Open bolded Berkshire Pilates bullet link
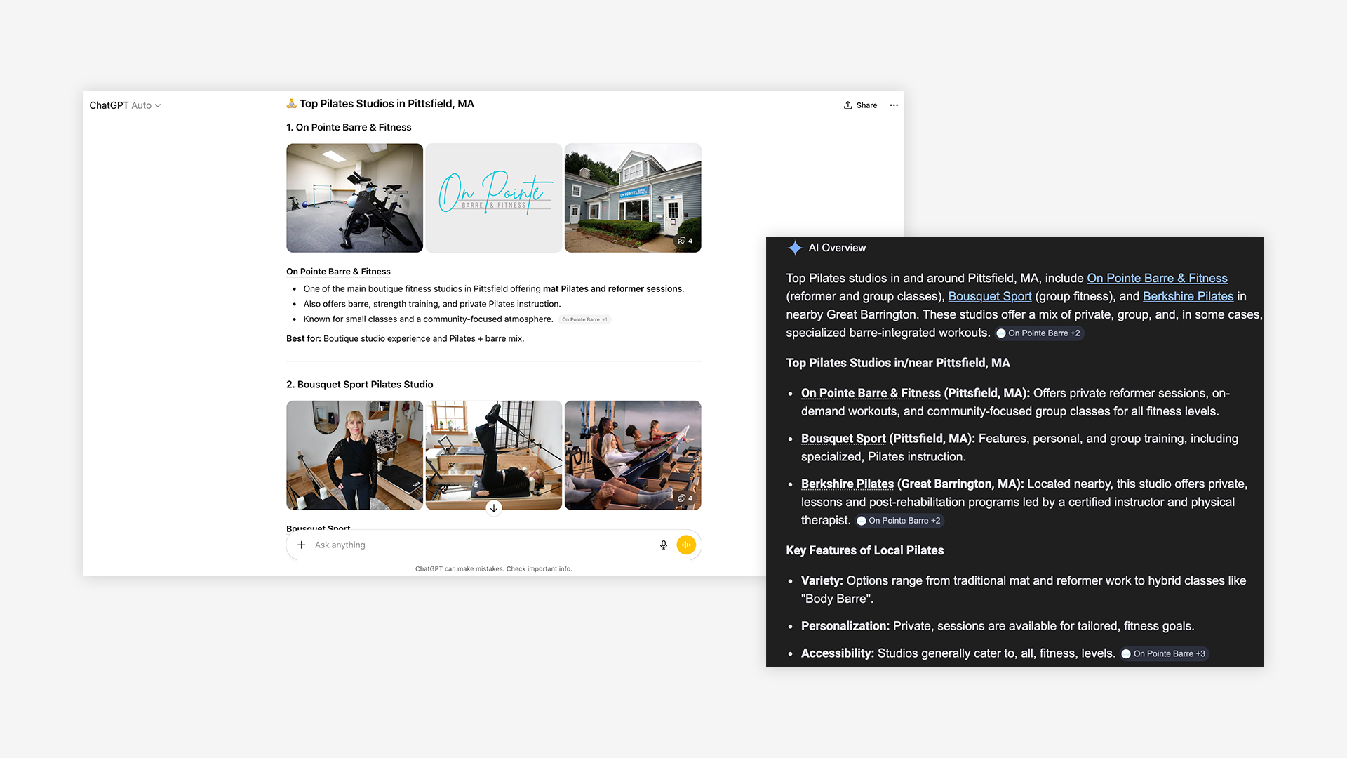The width and height of the screenshot is (1347, 758). pos(847,484)
